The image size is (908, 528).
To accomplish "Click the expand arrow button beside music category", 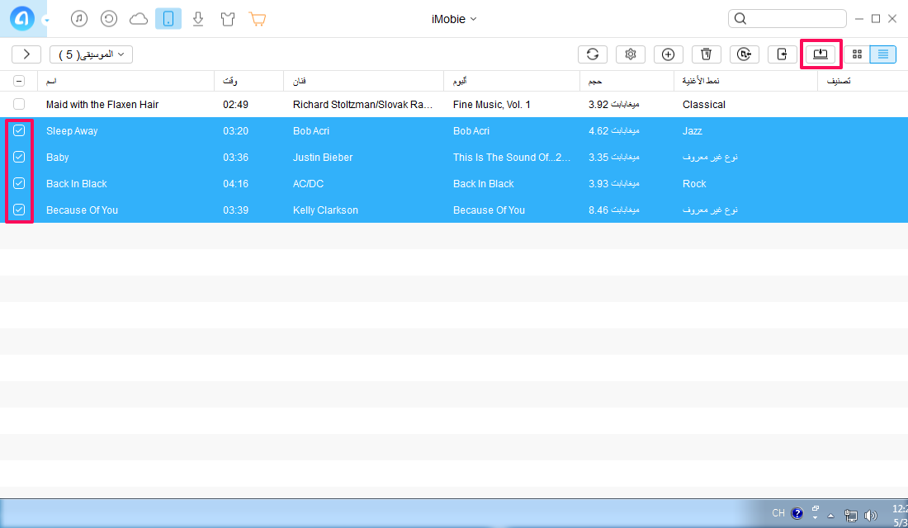I will point(26,54).
